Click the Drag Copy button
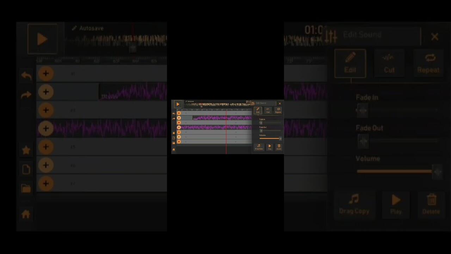Screen dimensions: 451x254 pos(259,147)
